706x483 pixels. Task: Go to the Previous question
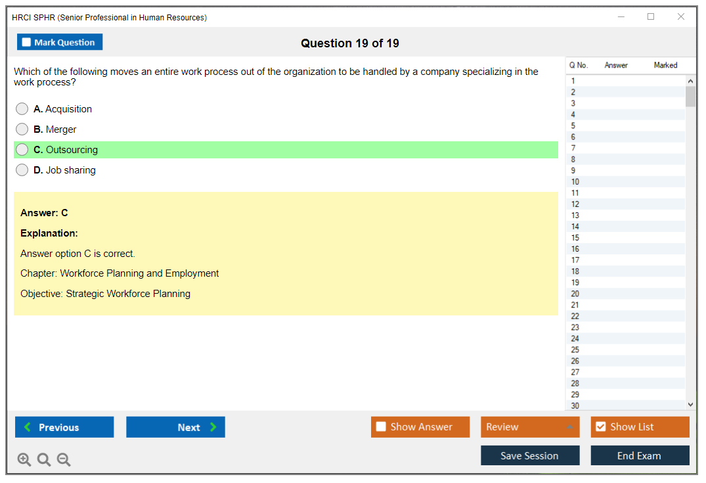click(64, 427)
